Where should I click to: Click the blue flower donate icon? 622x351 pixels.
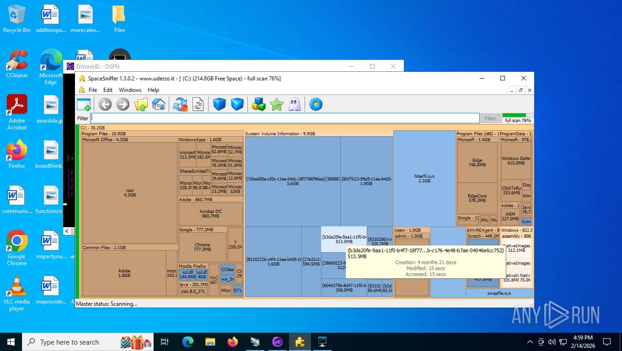click(x=316, y=104)
